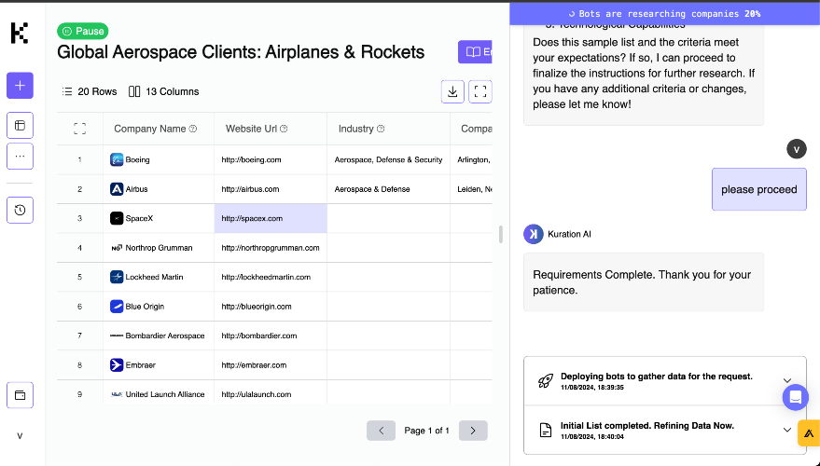Screen dimensions: 820x466
Task: Go to the next table page
Action: [473, 431]
